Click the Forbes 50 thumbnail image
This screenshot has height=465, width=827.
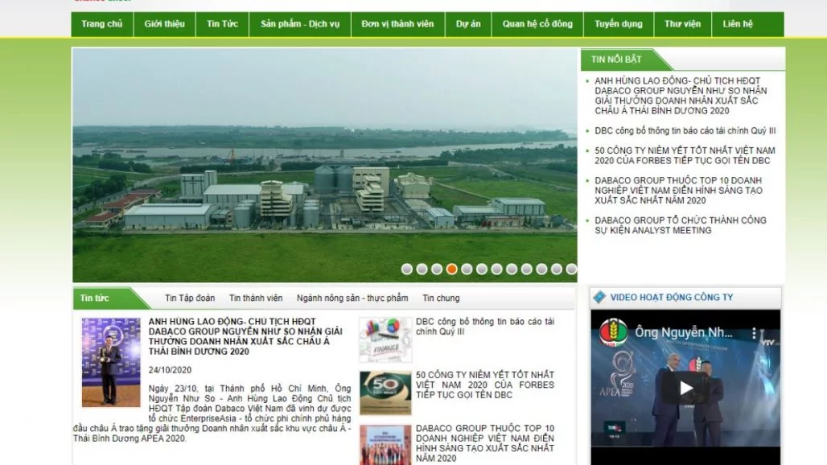point(385,393)
